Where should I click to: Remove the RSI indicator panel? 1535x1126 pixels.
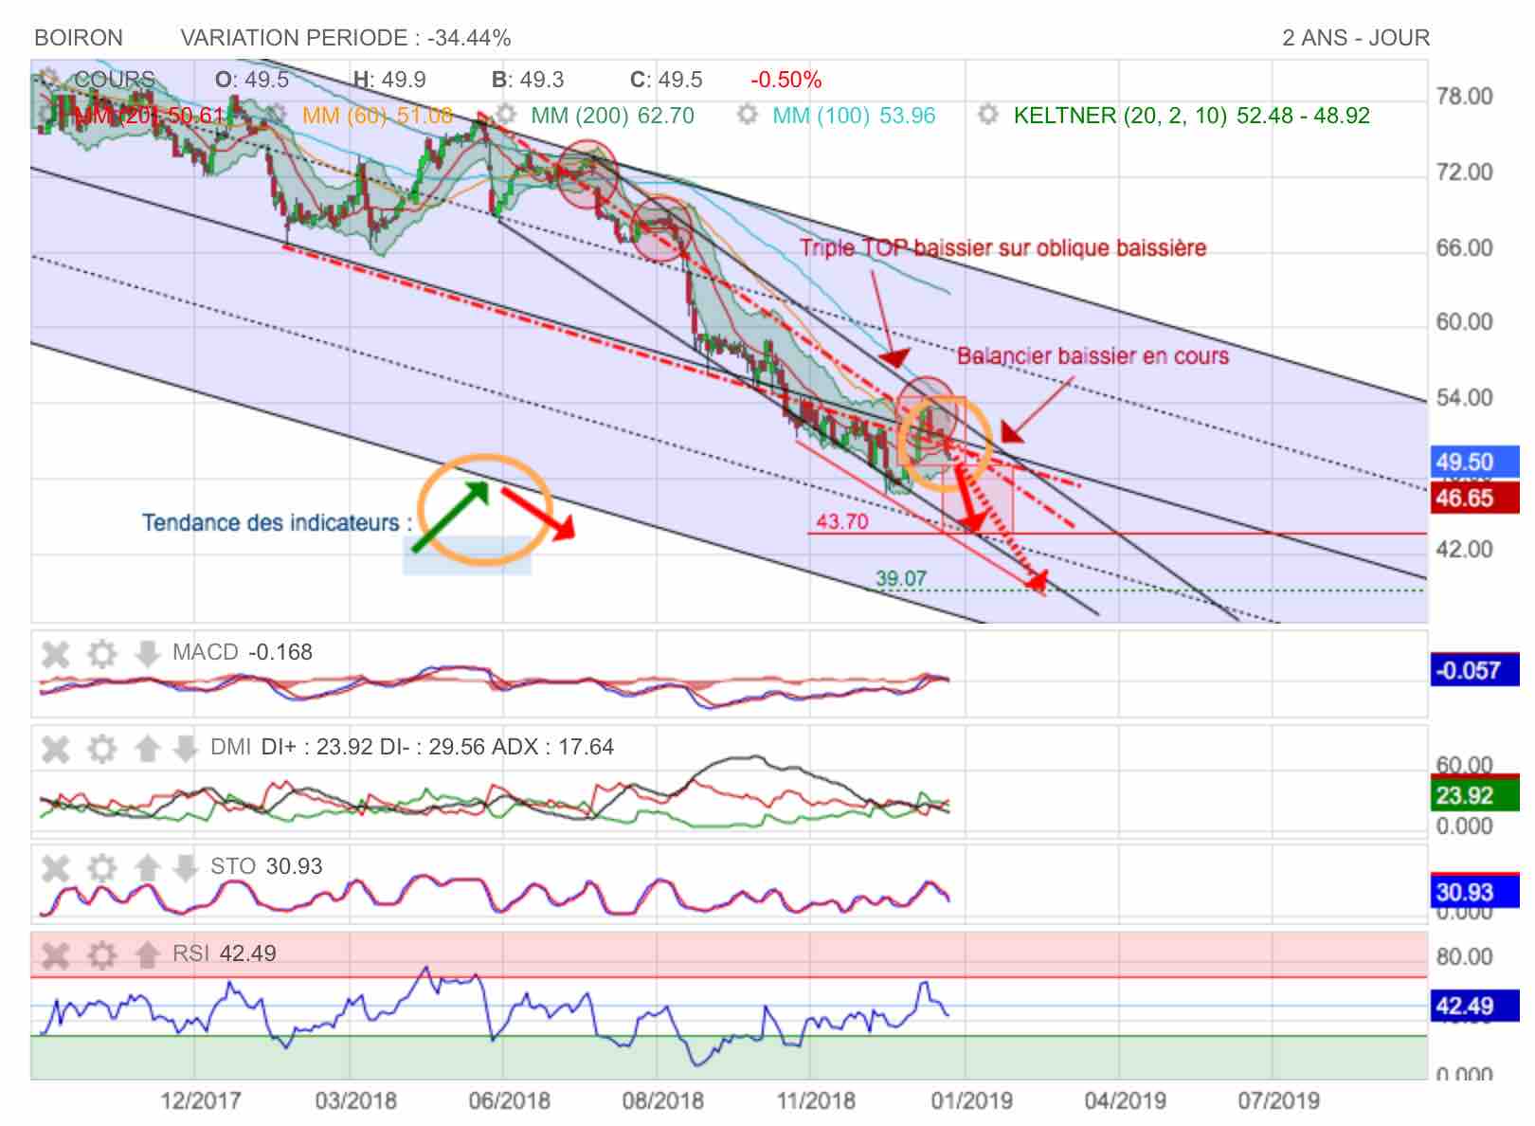pos(56,954)
